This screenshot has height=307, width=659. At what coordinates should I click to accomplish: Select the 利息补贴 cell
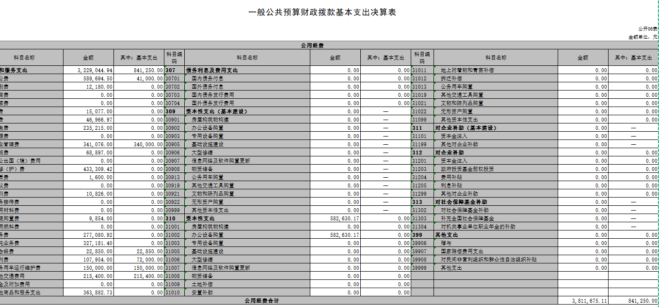click(x=496, y=185)
